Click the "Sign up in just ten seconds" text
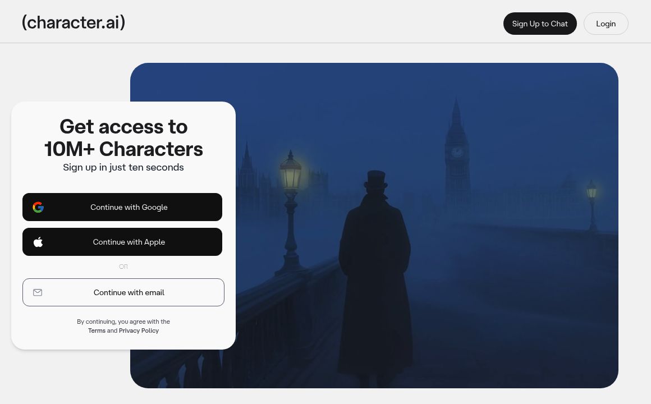Viewport: 651px width, 404px height. point(123,167)
